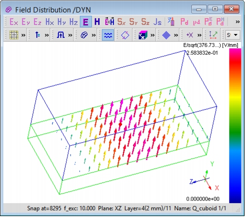Image resolution: width=245 pixels, height=217 pixels.
Task: Expand chevron beside the +X icon
Action: coord(199,35)
